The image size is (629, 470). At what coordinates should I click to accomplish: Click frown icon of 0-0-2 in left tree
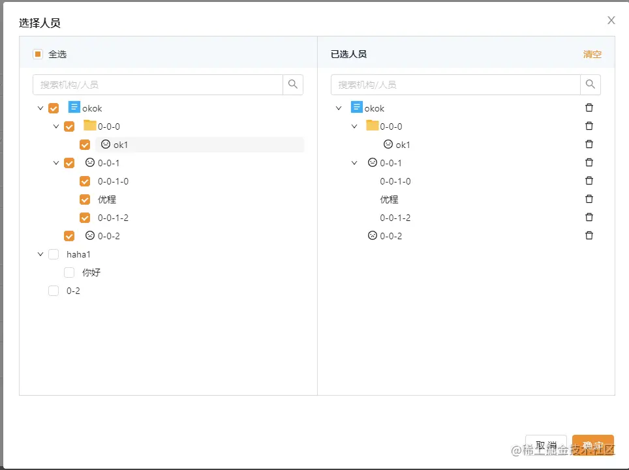click(x=90, y=235)
